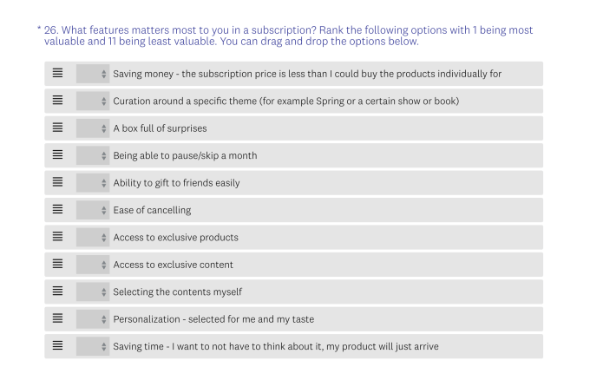Open rank dropdown for Saving time option
The image size is (590, 380).
coord(93,346)
